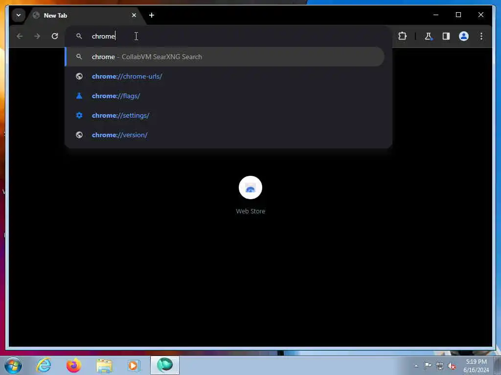
Task: Open the profile avatar menu
Action: 464,36
